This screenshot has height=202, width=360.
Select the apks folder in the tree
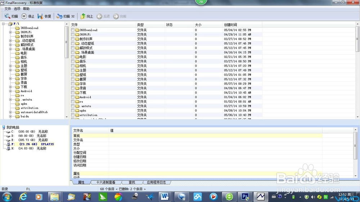[x=24, y=104]
